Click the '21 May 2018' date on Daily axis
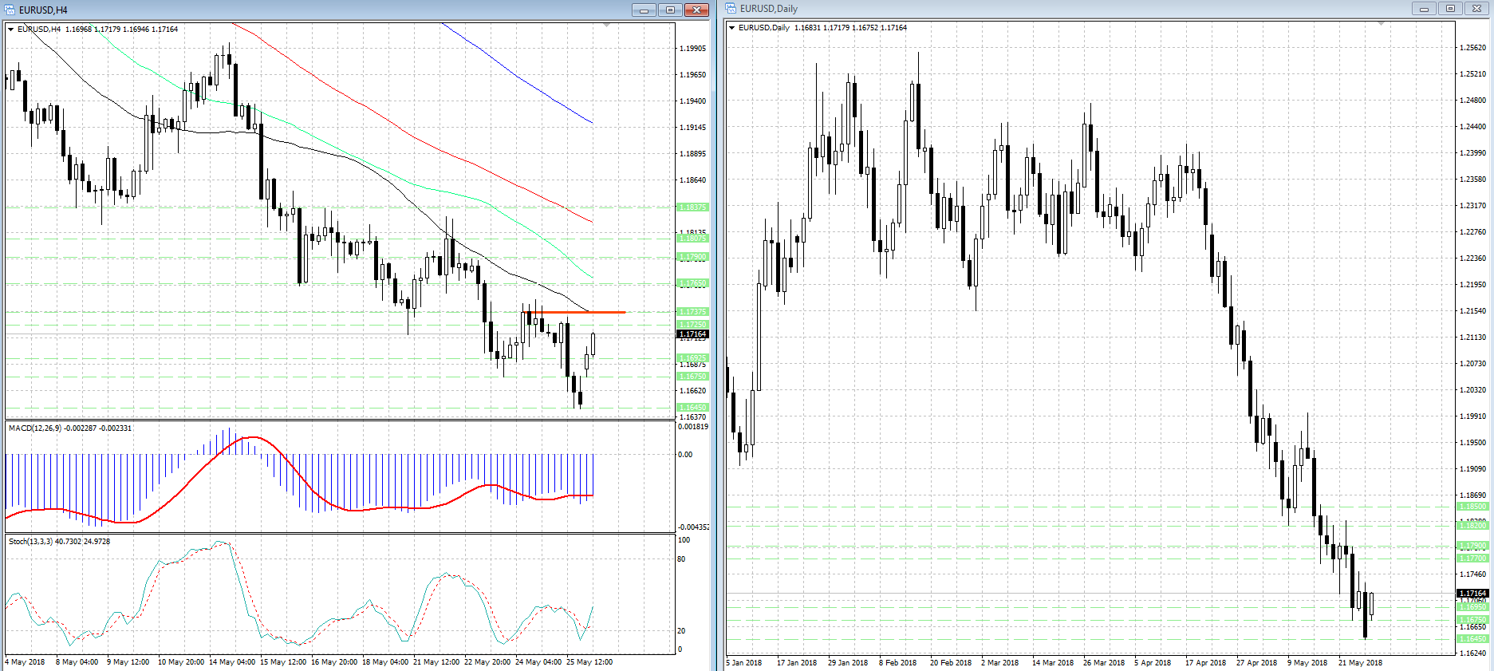The width and height of the screenshot is (1494, 671). tap(1360, 663)
